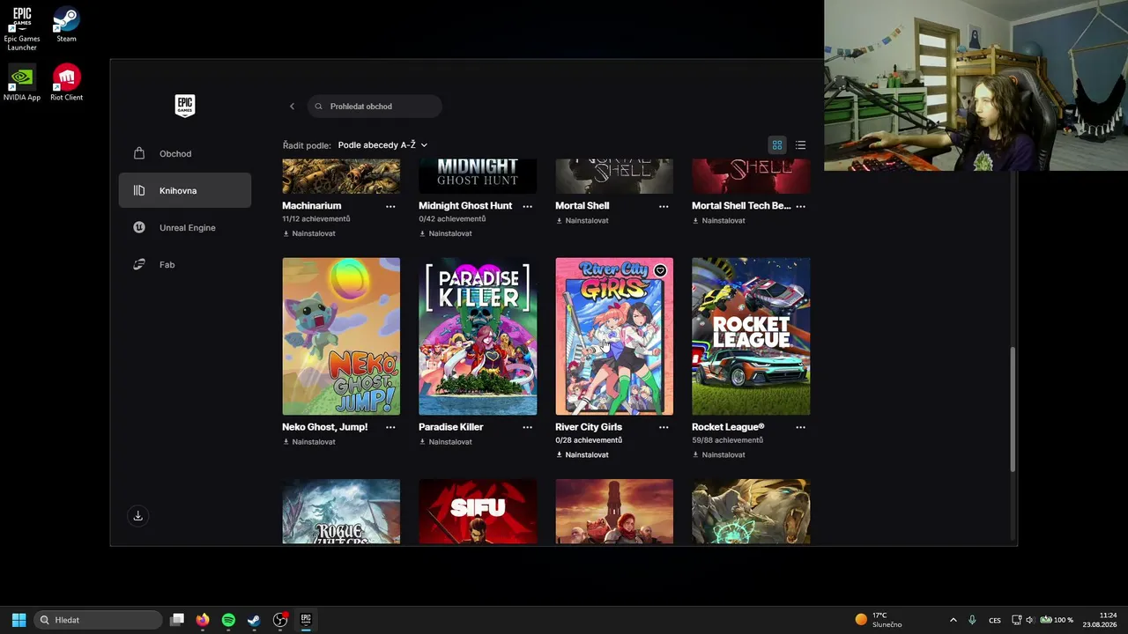Viewport: 1128px width, 634px height.
Task: Toggle the favorite heart on River City Girls
Action: (x=660, y=270)
